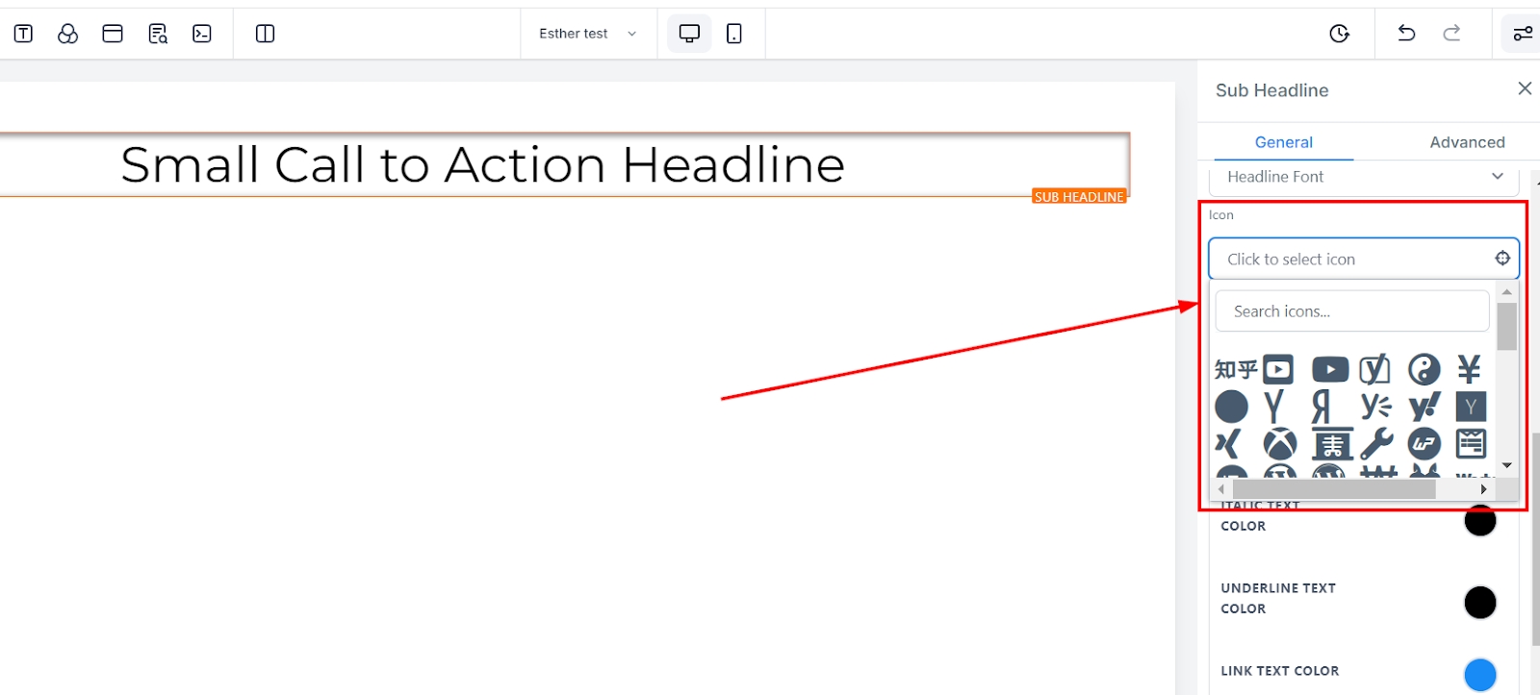The image size is (1540, 695).
Task: Open the Esther test page dropdown
Action: pyautogui.click(x=588, y=34)
